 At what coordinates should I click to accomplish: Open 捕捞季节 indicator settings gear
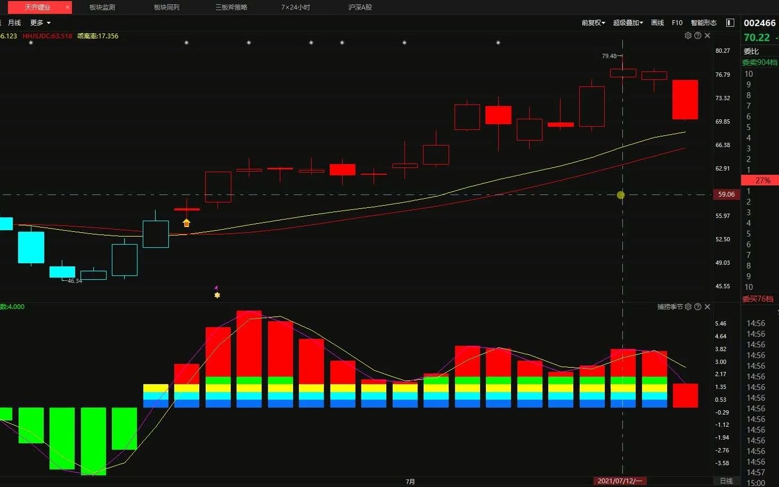pos(688,307)
